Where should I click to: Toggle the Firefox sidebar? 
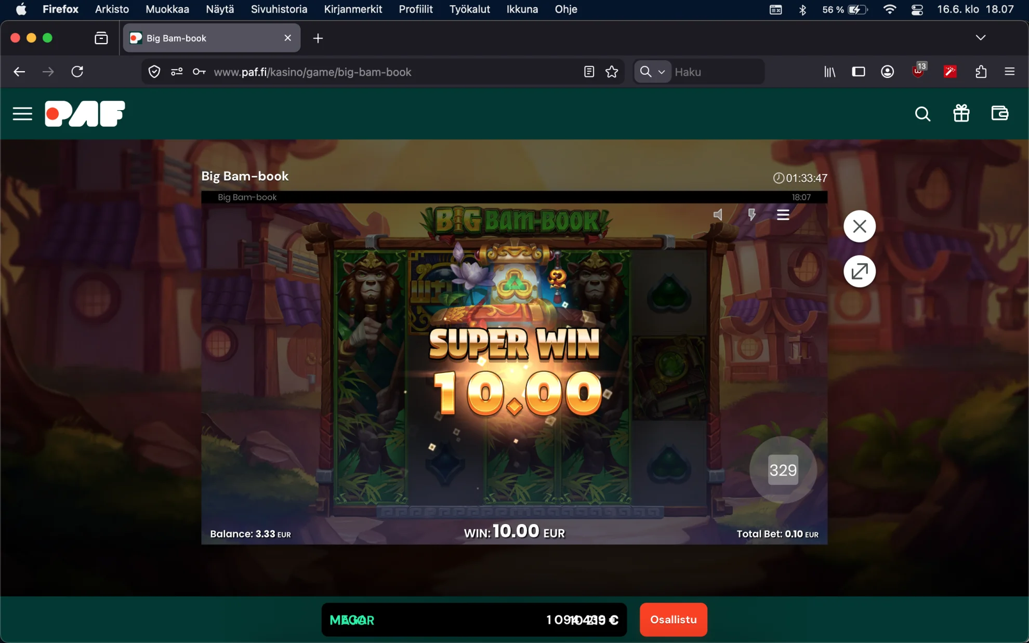(859, 72)
